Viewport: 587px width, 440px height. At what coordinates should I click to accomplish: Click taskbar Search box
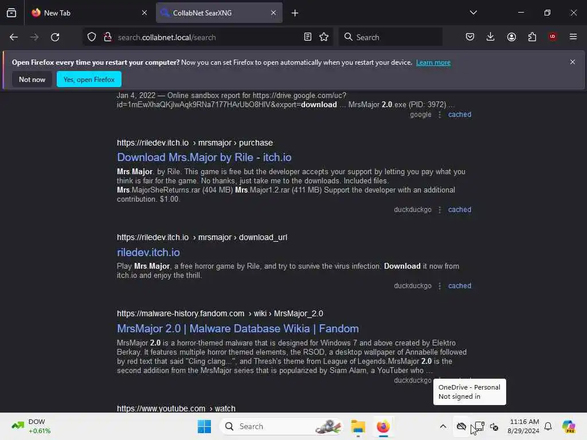click(x=281, y=426)
